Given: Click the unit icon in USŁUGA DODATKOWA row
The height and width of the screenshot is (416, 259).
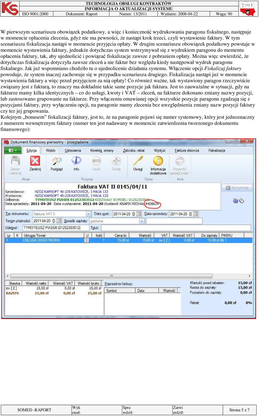Looking at the screenshot, I should click(87, 240).
